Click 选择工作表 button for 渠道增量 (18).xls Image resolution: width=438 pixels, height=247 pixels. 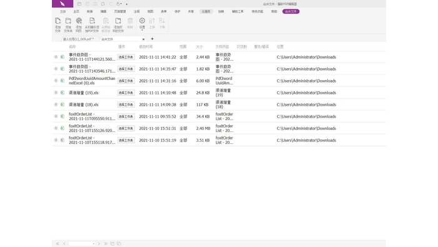click(x=126, y=104)
